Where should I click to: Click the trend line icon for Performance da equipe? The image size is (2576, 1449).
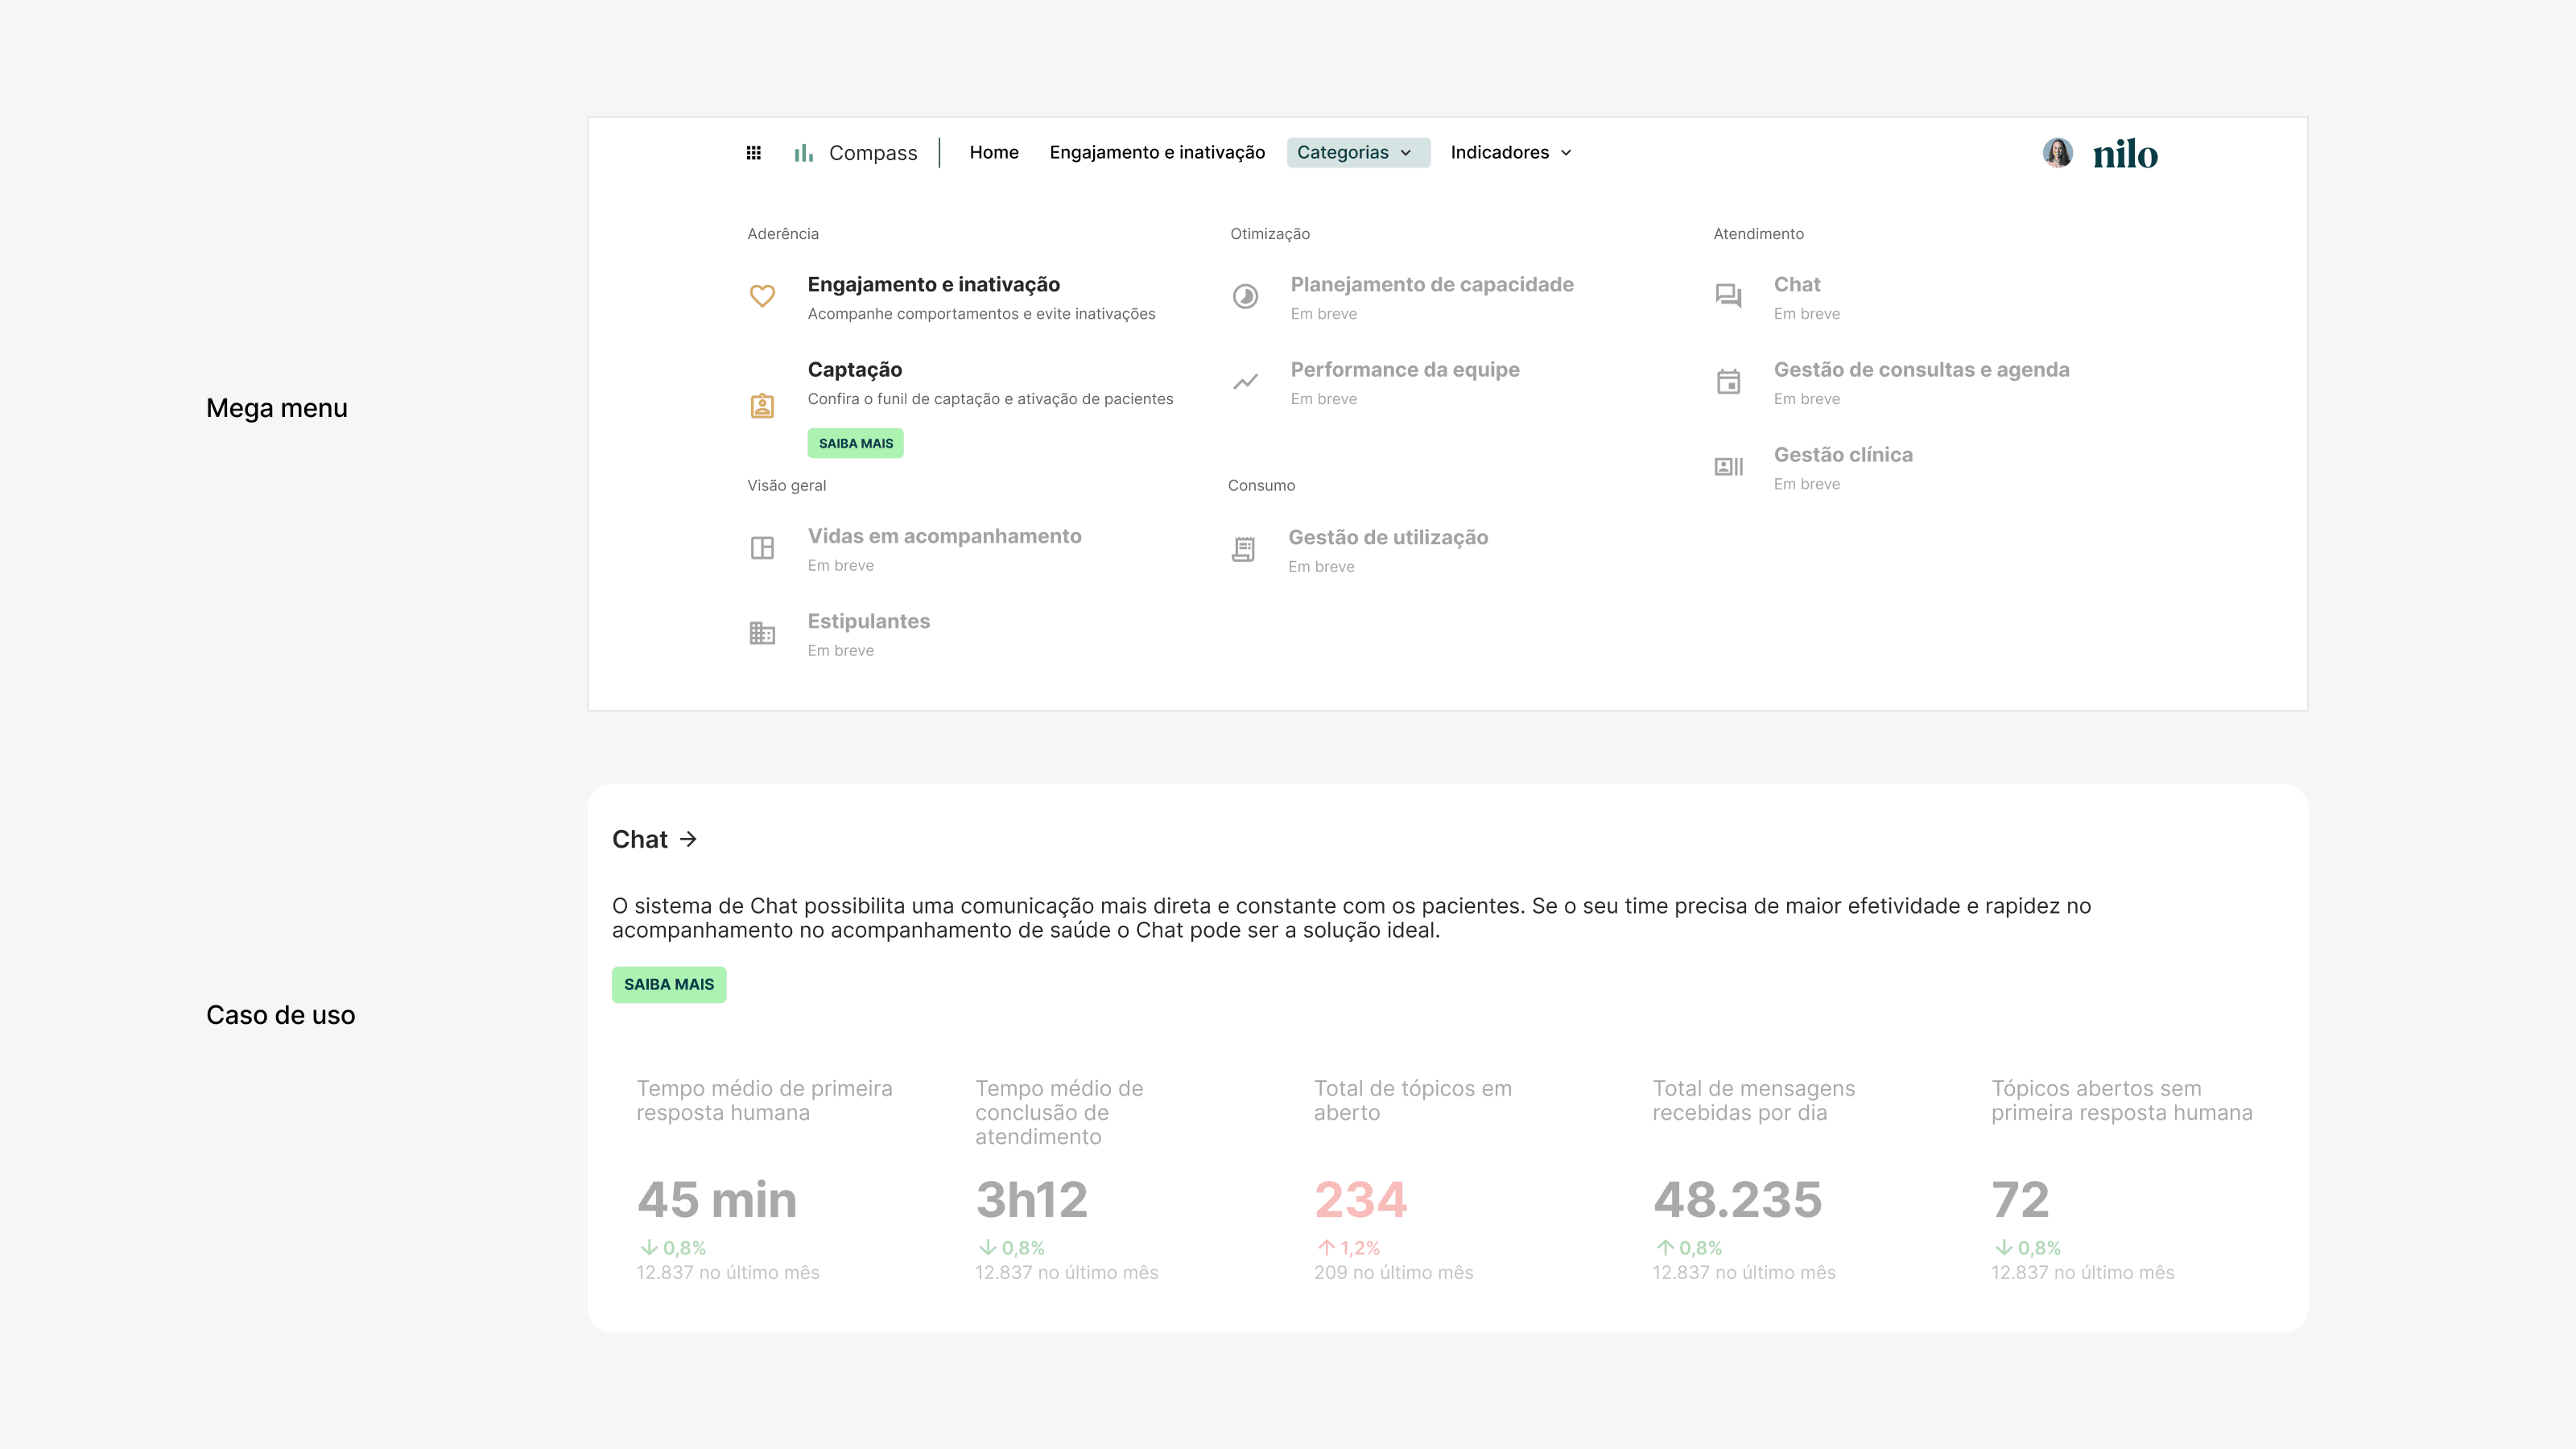click(x=1245, y=381)
